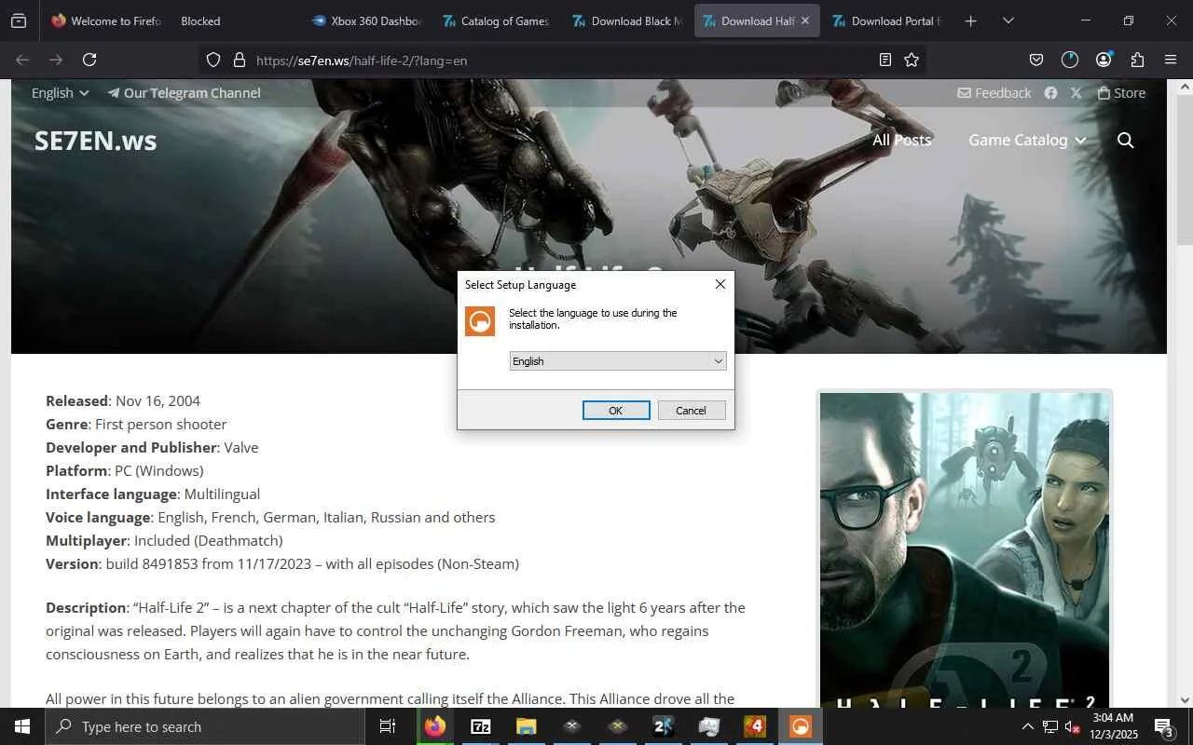Switch to the Download Black M tab
The height and width of the screenshot is (745, 1193).
coord(626,20)
